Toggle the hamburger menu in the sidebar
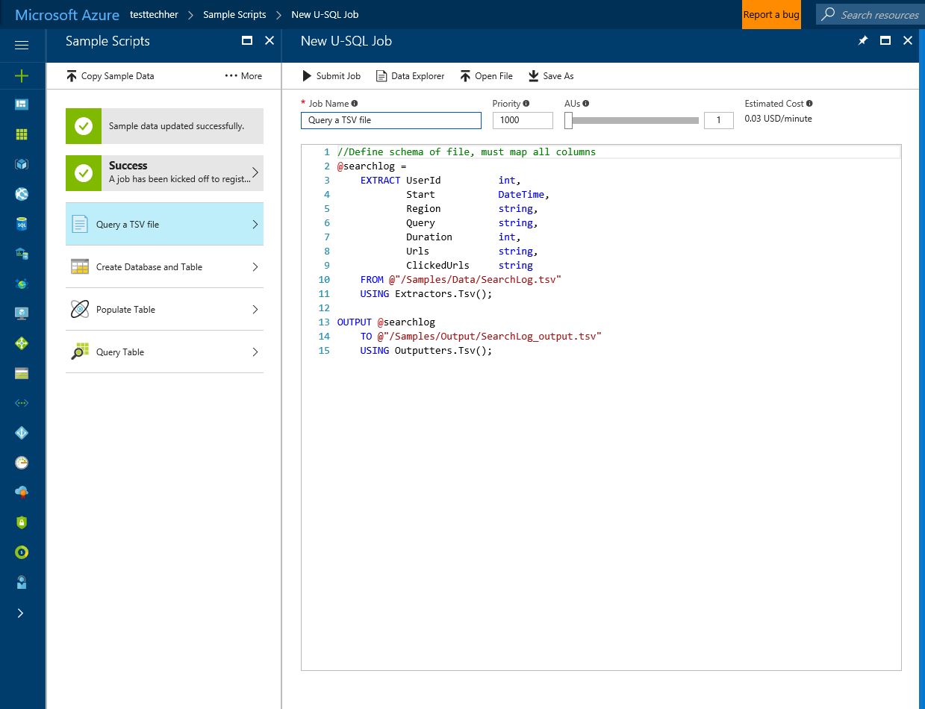Screen dimensions: 925x709 pyautogui.click(x=22, y=46)
